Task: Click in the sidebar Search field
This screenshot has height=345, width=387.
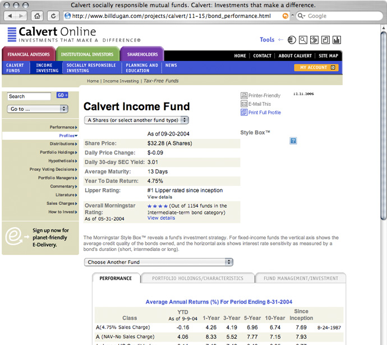Action: (x=29, y=96)
